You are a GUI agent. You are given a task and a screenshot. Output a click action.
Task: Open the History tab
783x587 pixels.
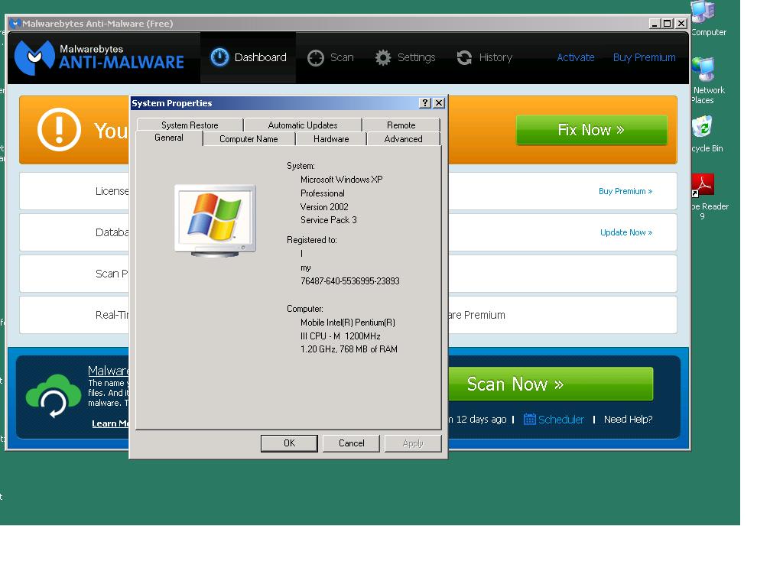485,57
